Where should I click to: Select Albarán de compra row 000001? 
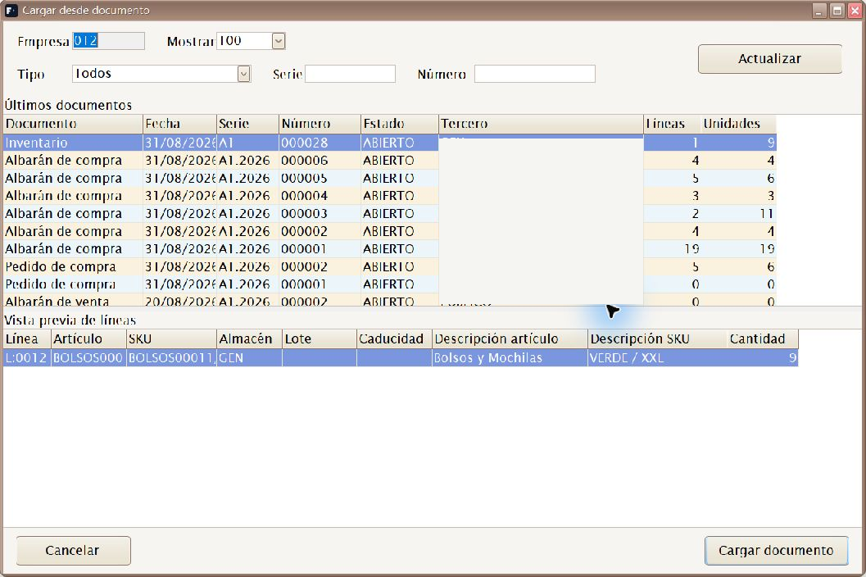(389, 248)
